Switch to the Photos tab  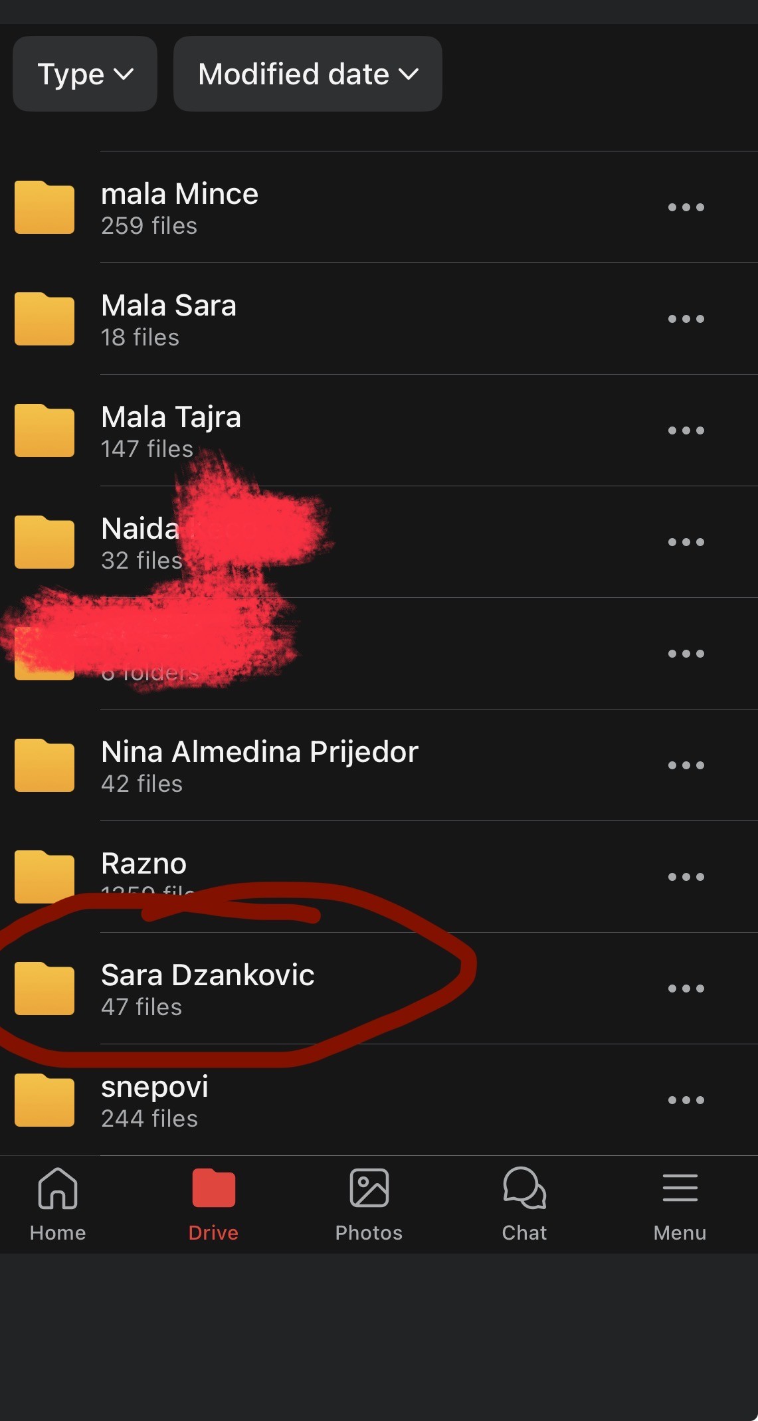click(369, 1204)
